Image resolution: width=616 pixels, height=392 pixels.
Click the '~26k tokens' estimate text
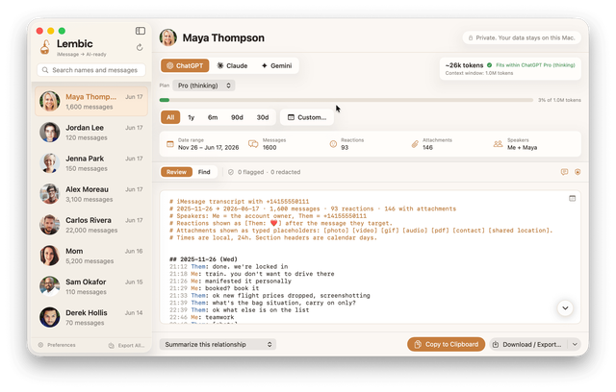[x=464, y=65]
